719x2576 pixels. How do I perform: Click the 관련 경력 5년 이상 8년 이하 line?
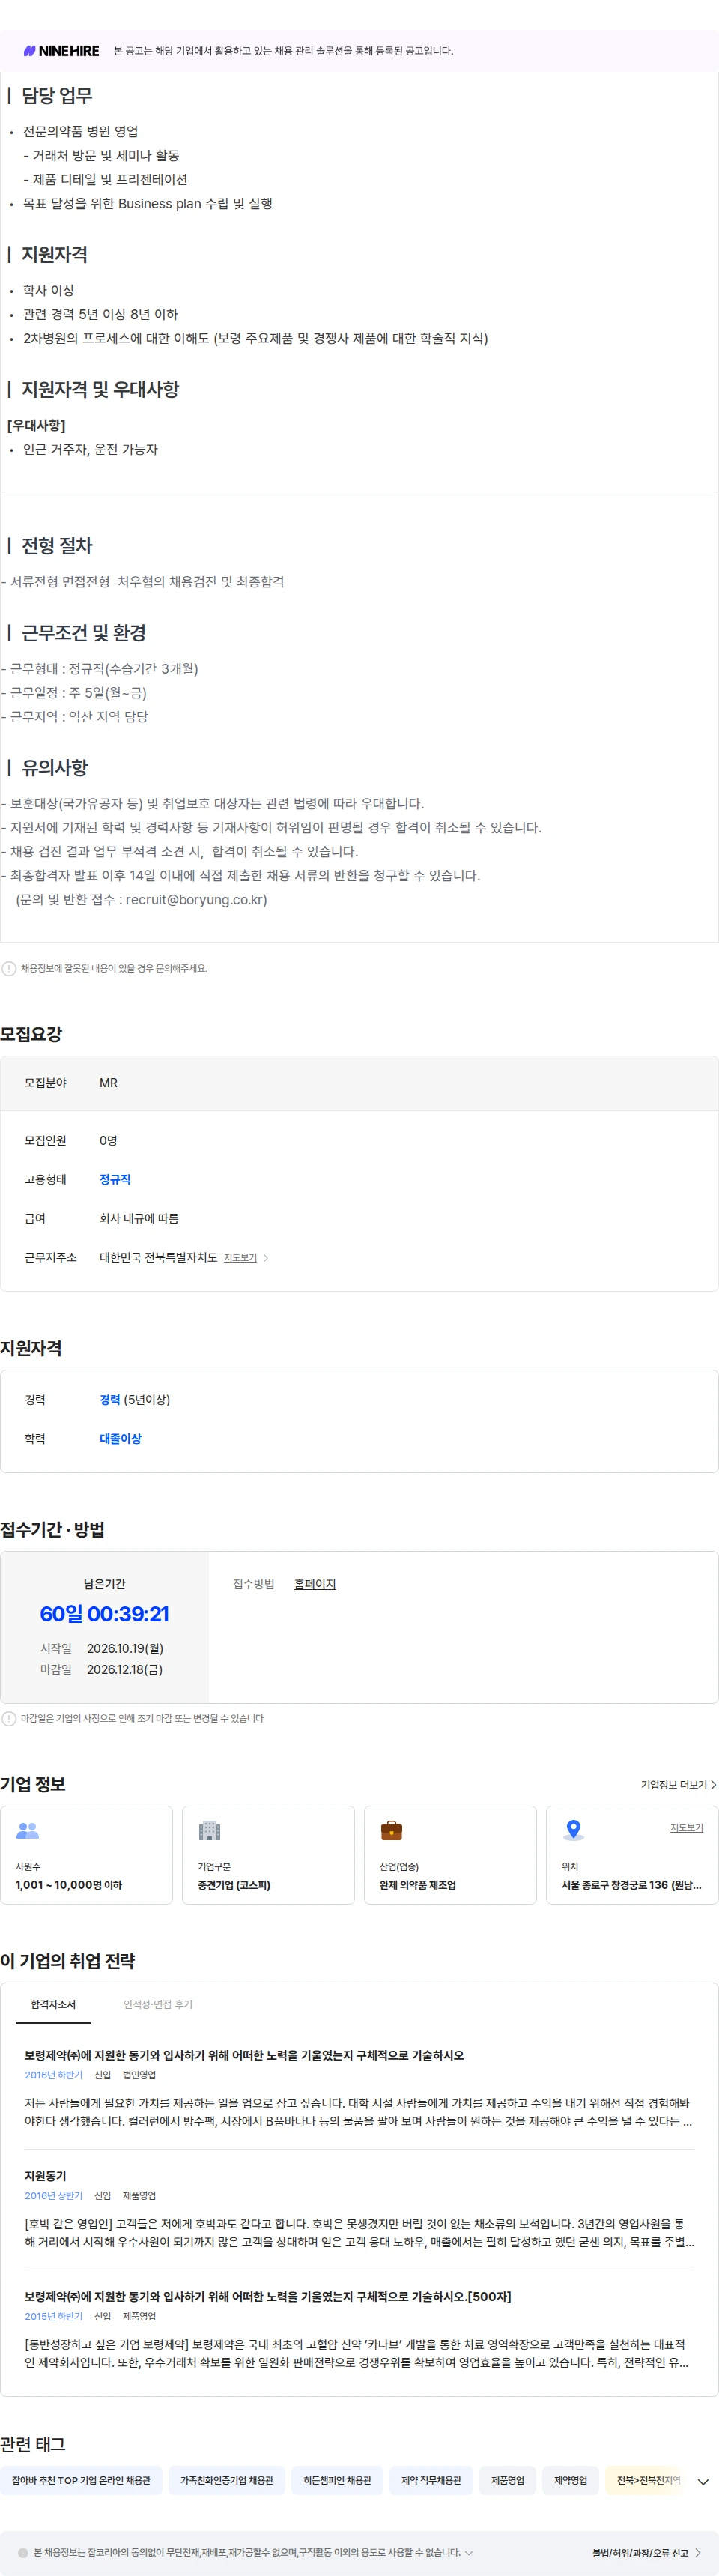coord(100,314)
